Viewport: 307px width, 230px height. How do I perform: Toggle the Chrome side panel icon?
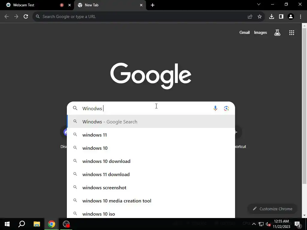(x=281, y=17)
